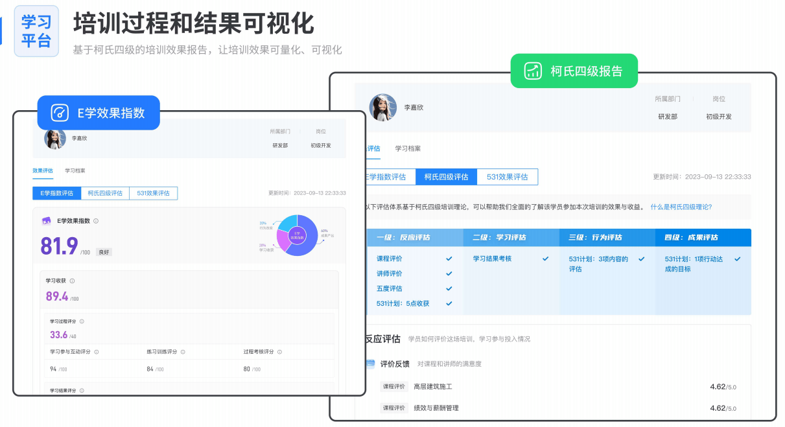
Task: Click info icon beside 学习参与与互动评分
Action: pyautogui.click(x=97, y=352)
